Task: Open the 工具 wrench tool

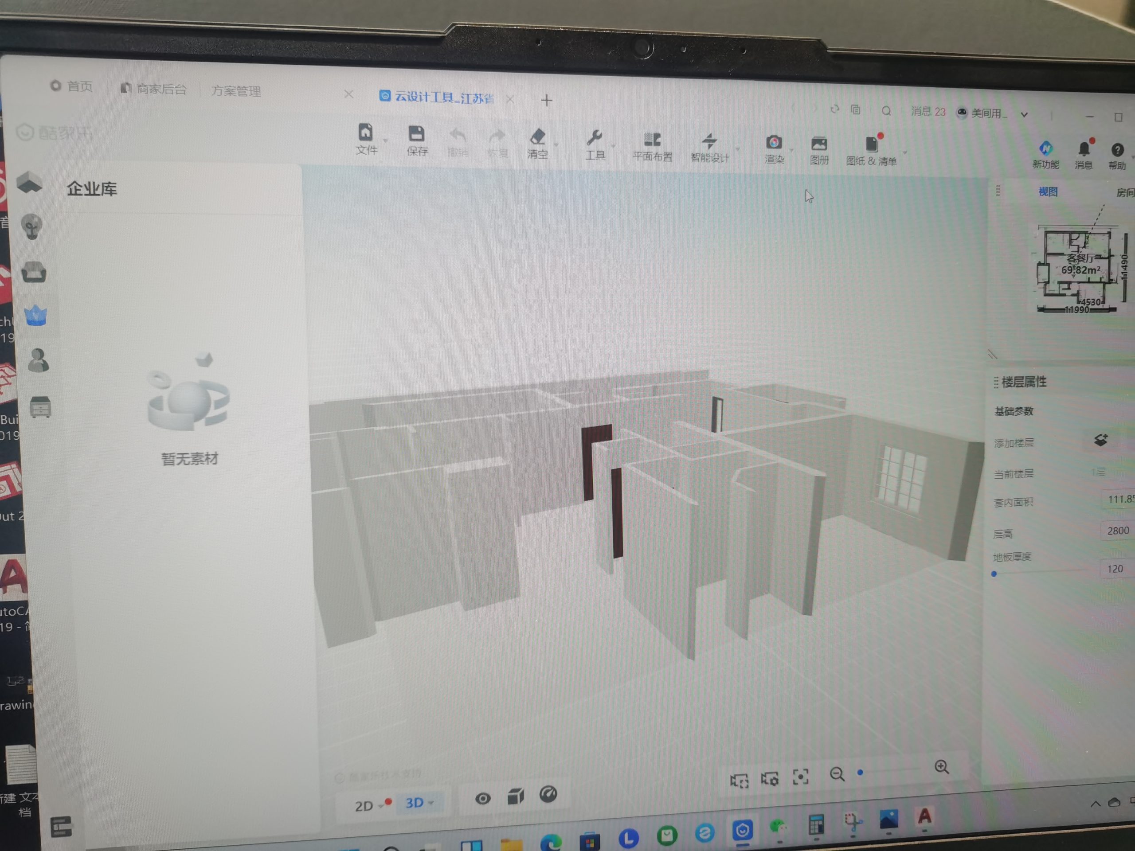Action: tap(594, 138)
